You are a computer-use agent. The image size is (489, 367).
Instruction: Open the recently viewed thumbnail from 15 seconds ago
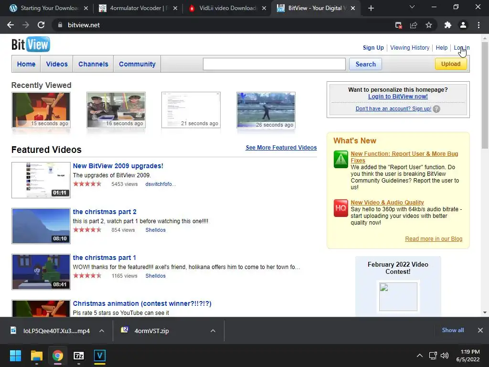[41, 110]
